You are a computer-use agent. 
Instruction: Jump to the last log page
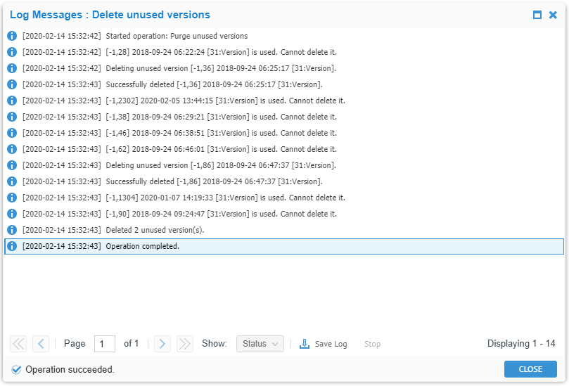185,344
